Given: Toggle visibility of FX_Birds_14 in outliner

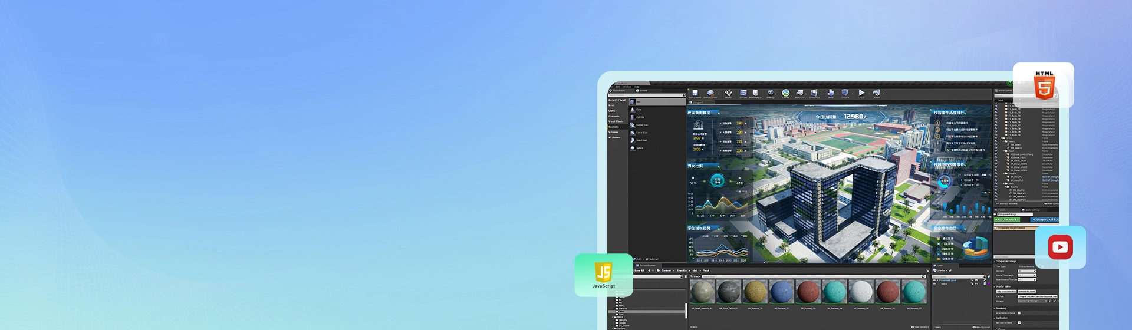Looking at the screenshot, I should point(996,115).
